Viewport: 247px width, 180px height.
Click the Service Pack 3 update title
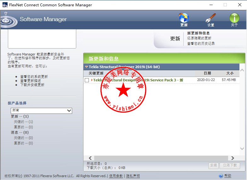[x=138, y=80]
